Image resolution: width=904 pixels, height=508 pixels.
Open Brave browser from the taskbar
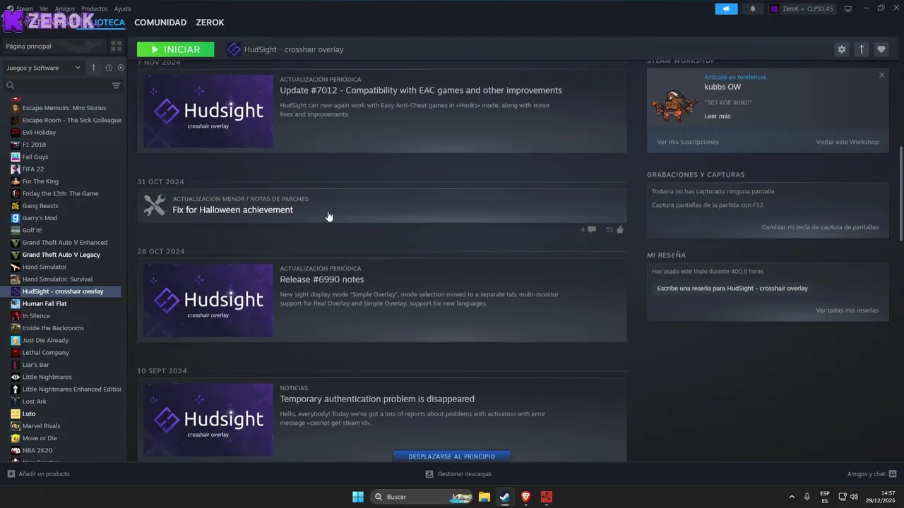tap(525, 497)
